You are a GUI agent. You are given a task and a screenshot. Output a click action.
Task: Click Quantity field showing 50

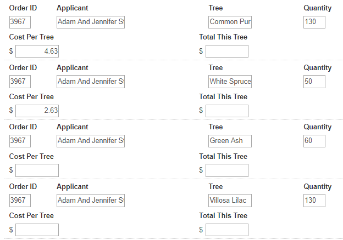pyautogui.click(x=314, y=82)
